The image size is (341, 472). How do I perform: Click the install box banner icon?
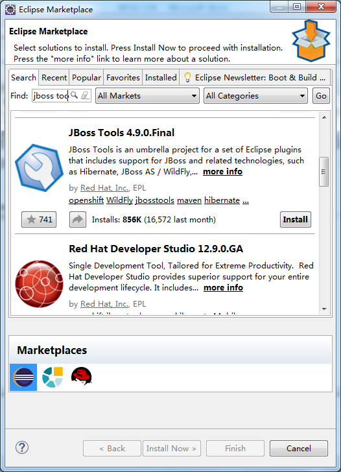[x=311, y=41]
